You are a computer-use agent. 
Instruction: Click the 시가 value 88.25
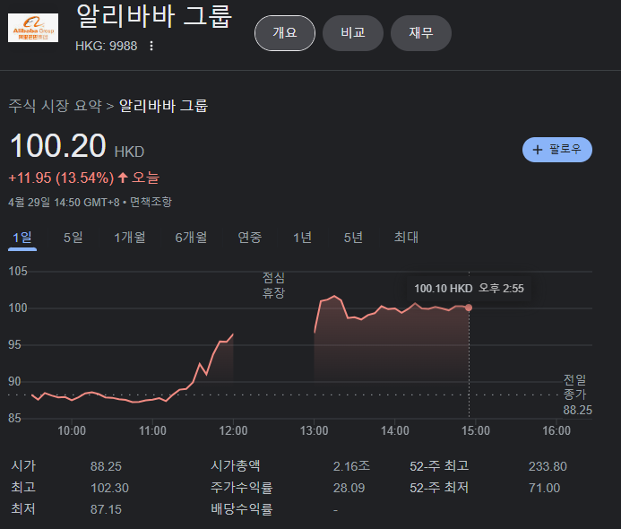point(106,466)
